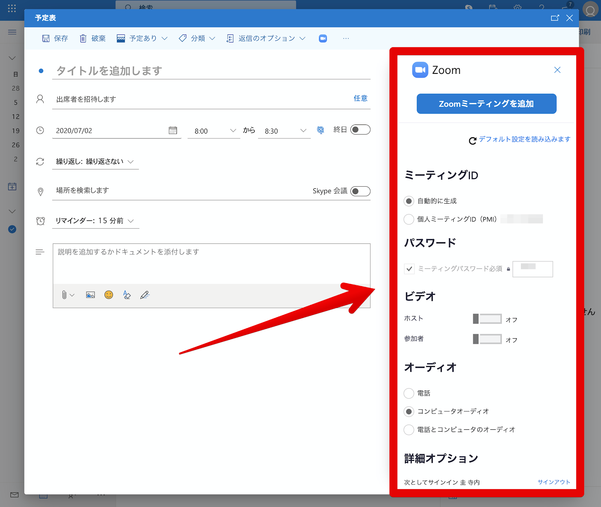This screenshot has width=601, height=507.
Task: Open the end time 8:30 dropdown
Action: 284,131
